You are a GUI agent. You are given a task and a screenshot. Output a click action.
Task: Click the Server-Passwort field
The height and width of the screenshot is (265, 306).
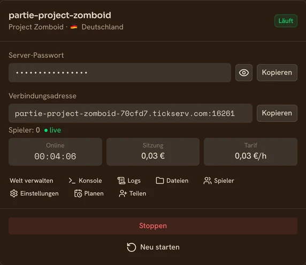coord(120,73)
